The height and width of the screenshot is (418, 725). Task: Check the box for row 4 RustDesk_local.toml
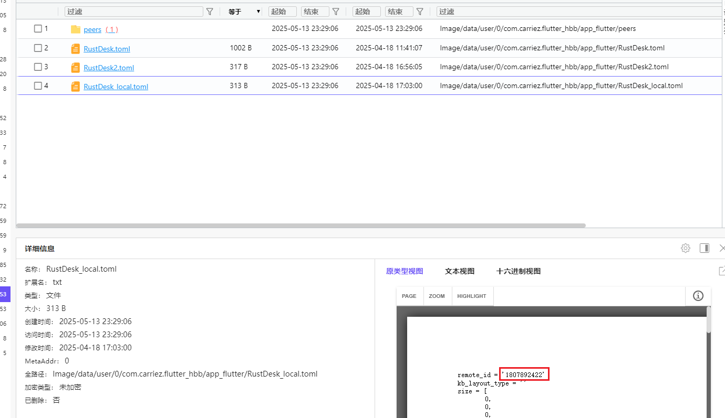click(x=38, y=85)
